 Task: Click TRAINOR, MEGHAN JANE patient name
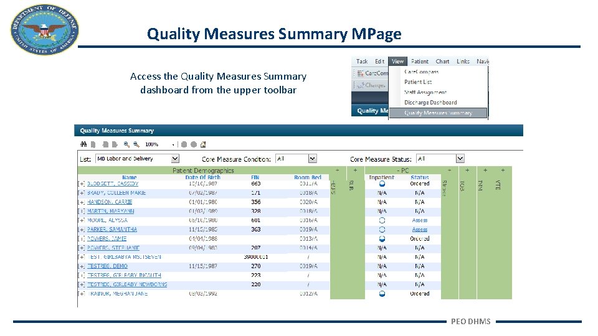point(117,294)
